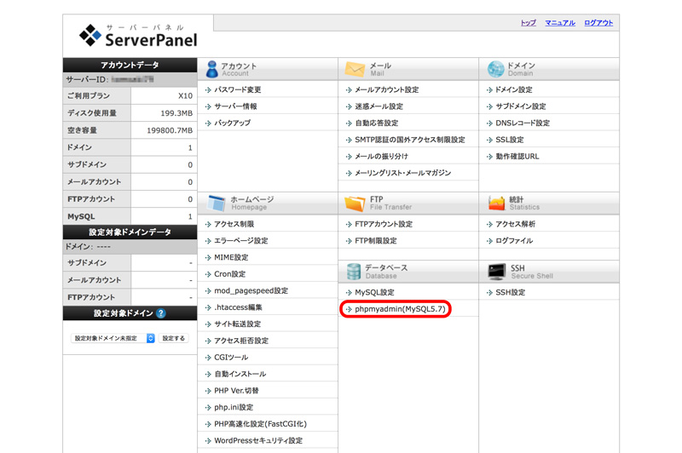Screen dimensions: 682x453
Task: Open MySQL設定
Action: tap(374, 292)
